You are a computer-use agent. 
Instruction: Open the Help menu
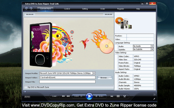[x=138, y=9]
